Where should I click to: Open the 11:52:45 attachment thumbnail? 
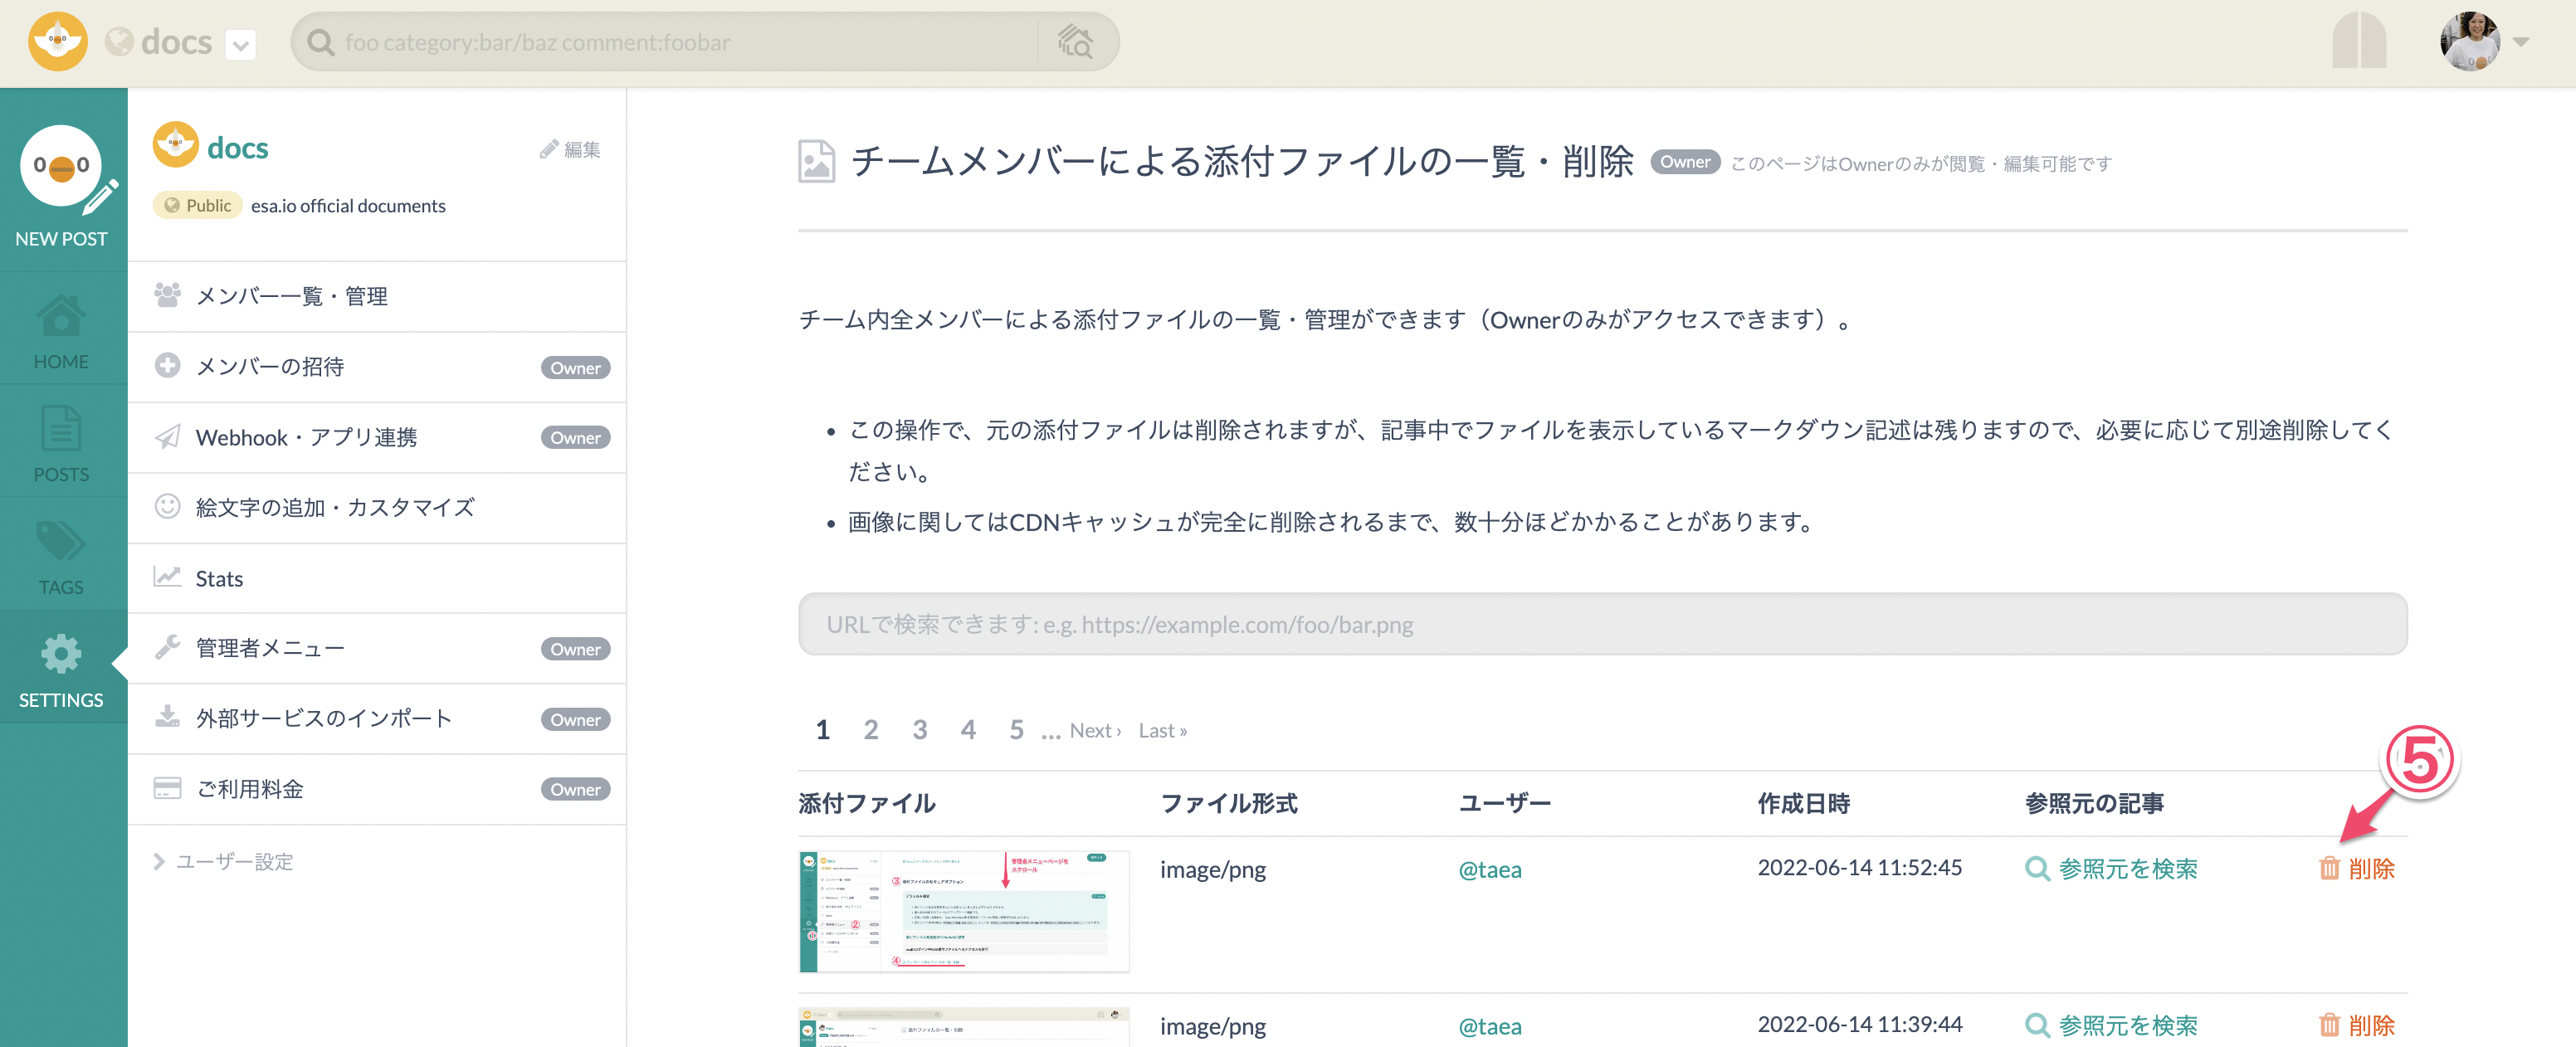964,912
